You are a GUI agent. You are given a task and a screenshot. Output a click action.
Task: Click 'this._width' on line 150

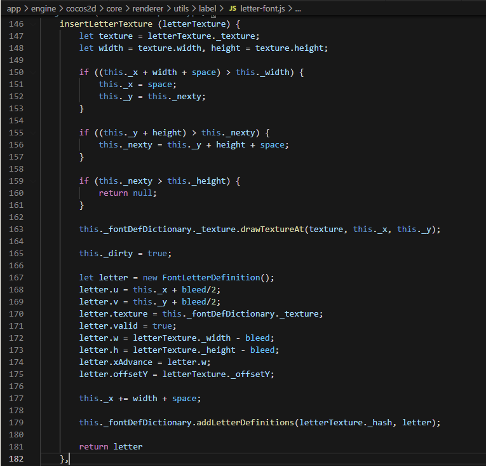point(262,72)
